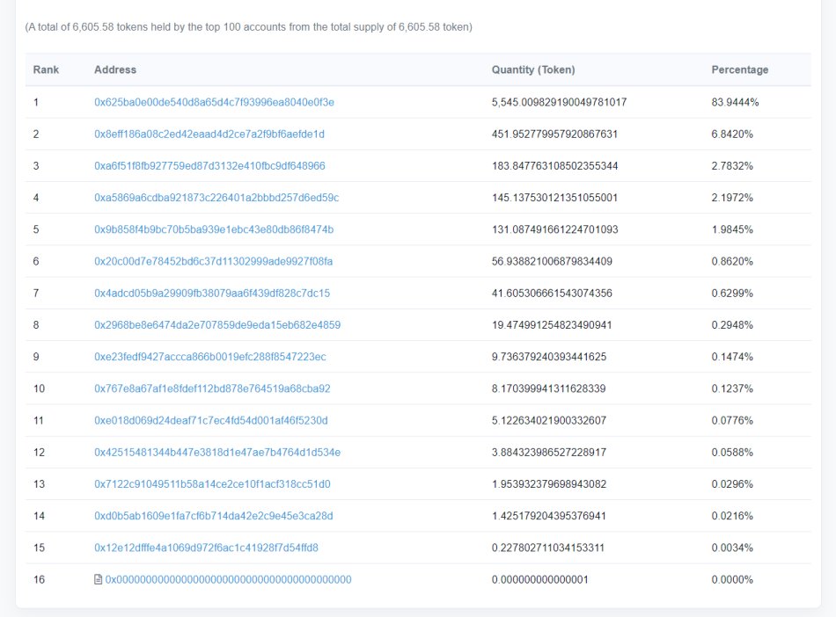
Task: Click the Percentage column header
Action: 739,69
